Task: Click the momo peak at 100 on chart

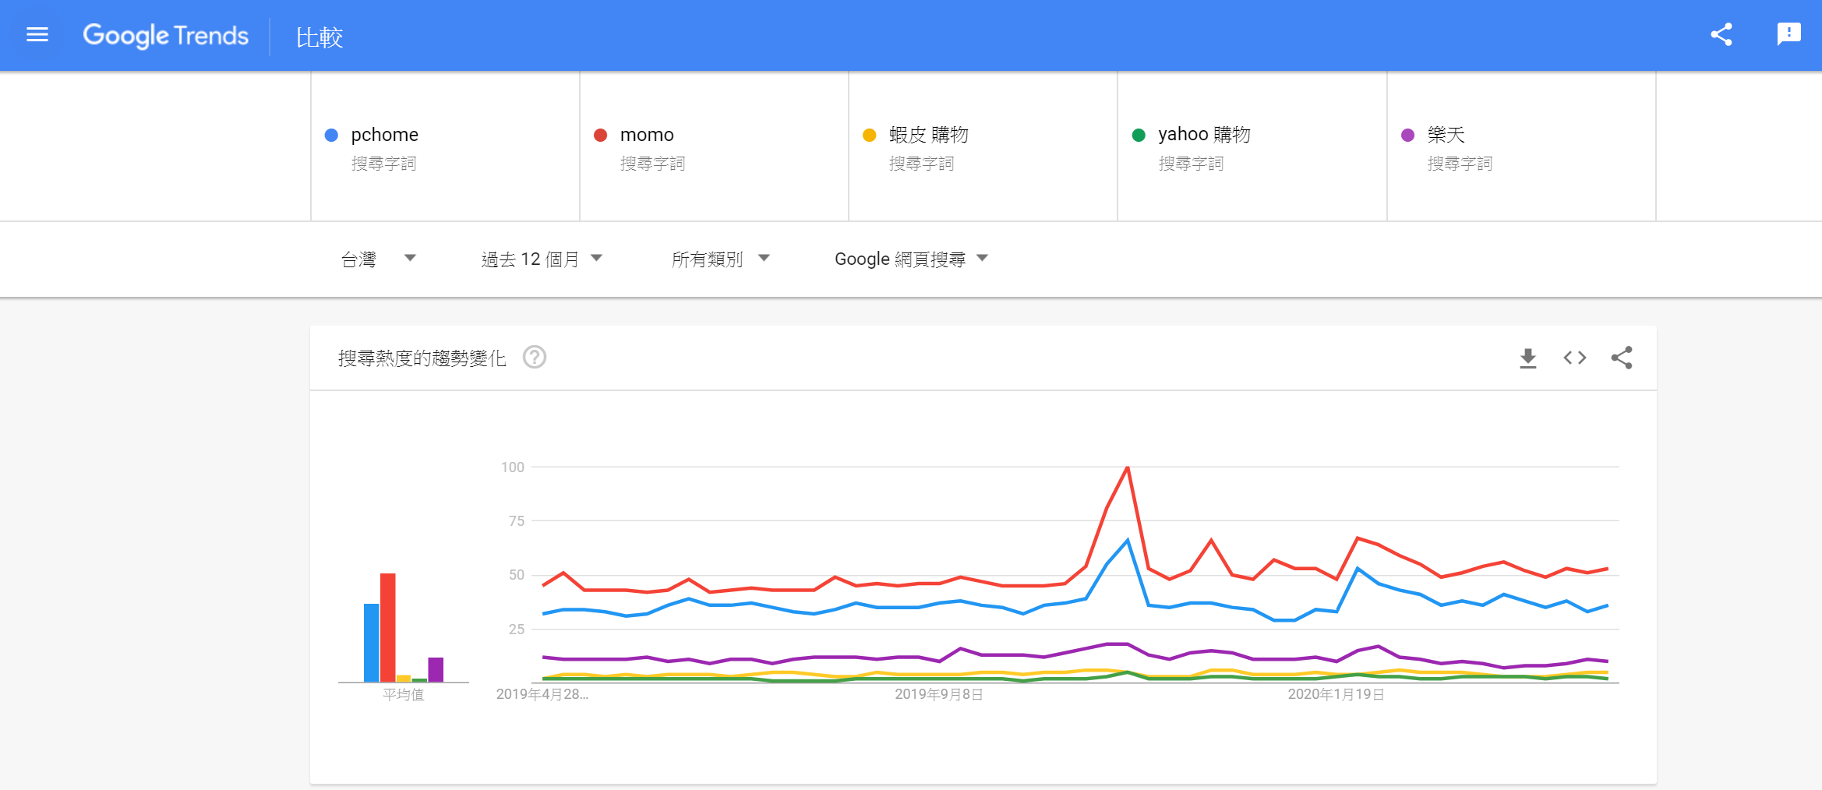Action: (1127, 468)
